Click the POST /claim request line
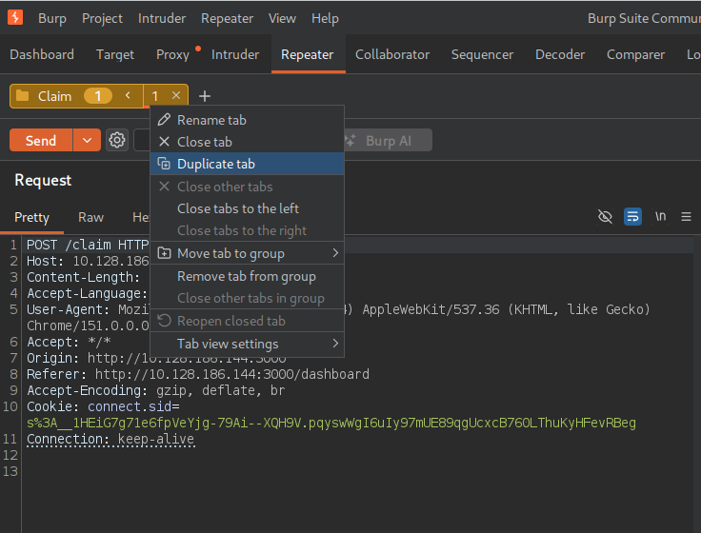Screen dimensions: 701x533 88,245
